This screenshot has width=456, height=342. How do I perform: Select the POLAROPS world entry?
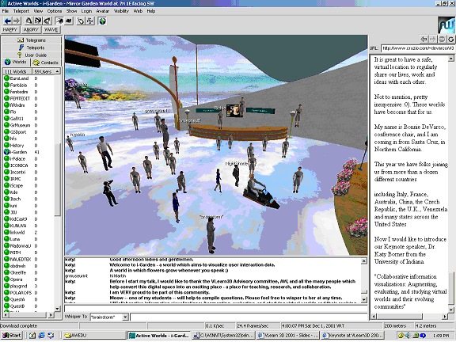(28, 293)
